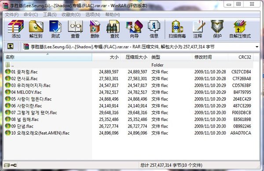Click the archive icon in address bar

(x=26, y=47)
